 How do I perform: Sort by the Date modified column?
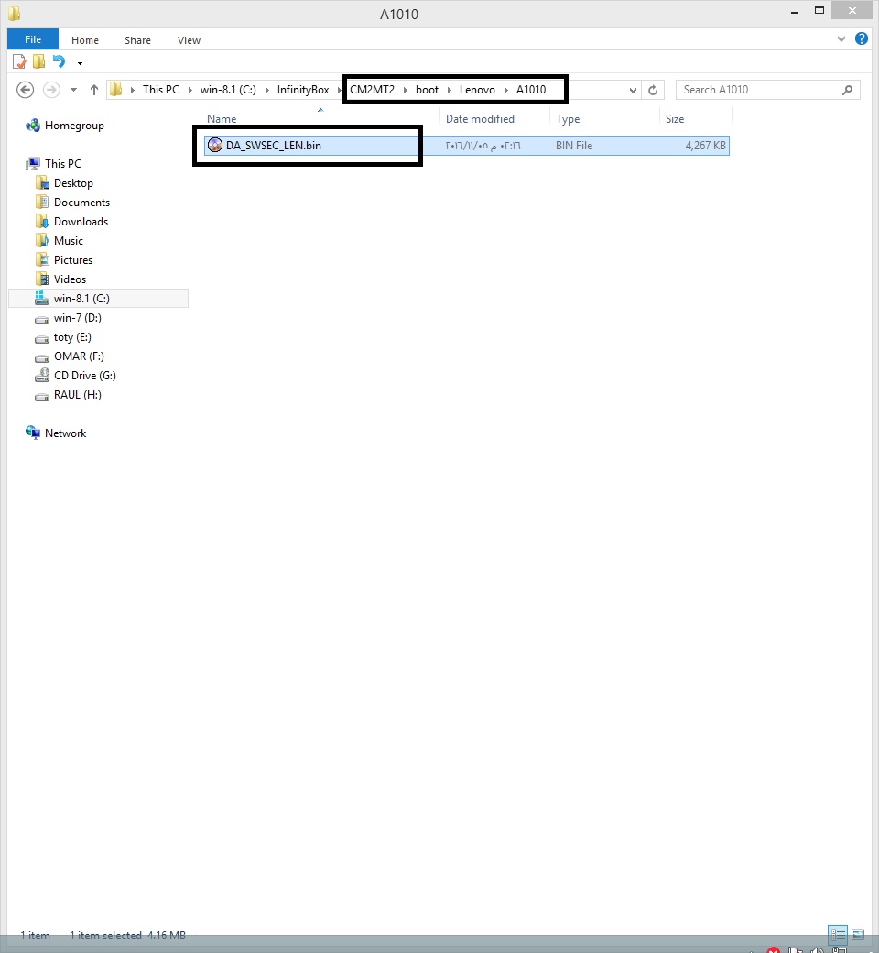click(x=480, y=118)
